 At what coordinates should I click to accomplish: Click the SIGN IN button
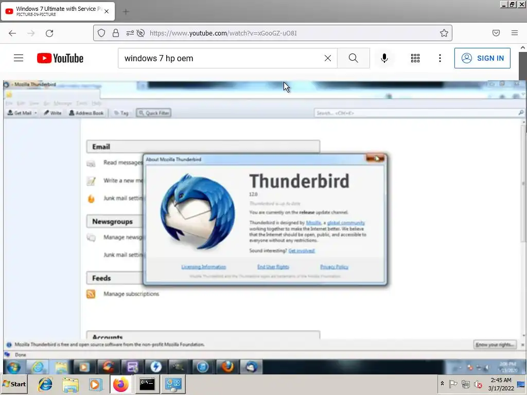coord(482,58)
